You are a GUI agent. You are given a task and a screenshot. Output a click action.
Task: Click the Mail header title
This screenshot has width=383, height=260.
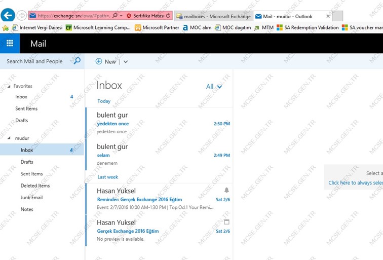(39, 44)
